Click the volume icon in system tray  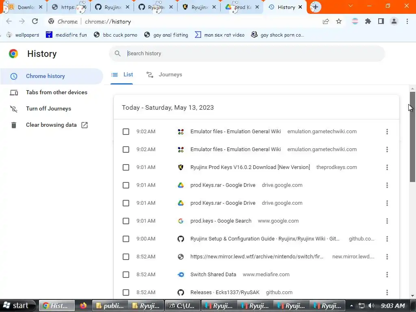click(371, 305)
